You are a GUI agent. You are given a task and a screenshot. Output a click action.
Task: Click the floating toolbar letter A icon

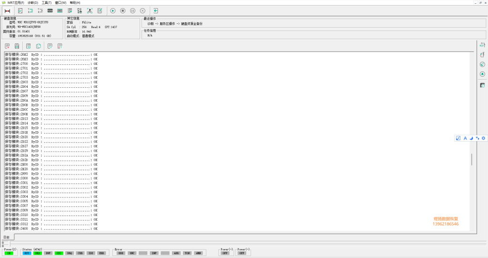[465, 138]
